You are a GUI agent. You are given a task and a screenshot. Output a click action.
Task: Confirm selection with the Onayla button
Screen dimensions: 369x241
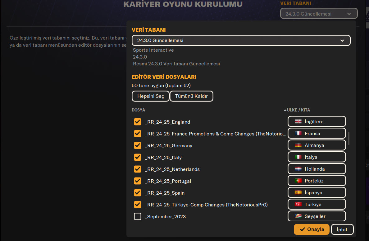point(312,229)
